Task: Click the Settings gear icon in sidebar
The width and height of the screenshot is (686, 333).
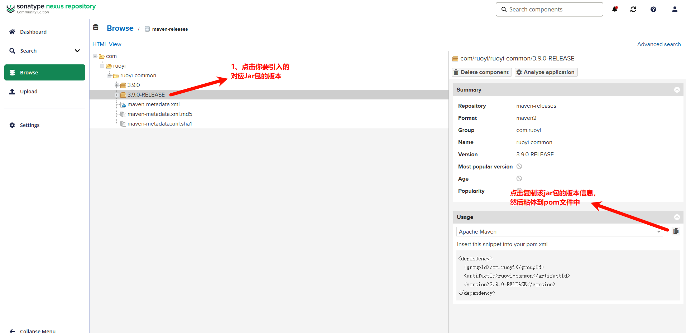Action: pyautogui.click(x=12, y=125)
